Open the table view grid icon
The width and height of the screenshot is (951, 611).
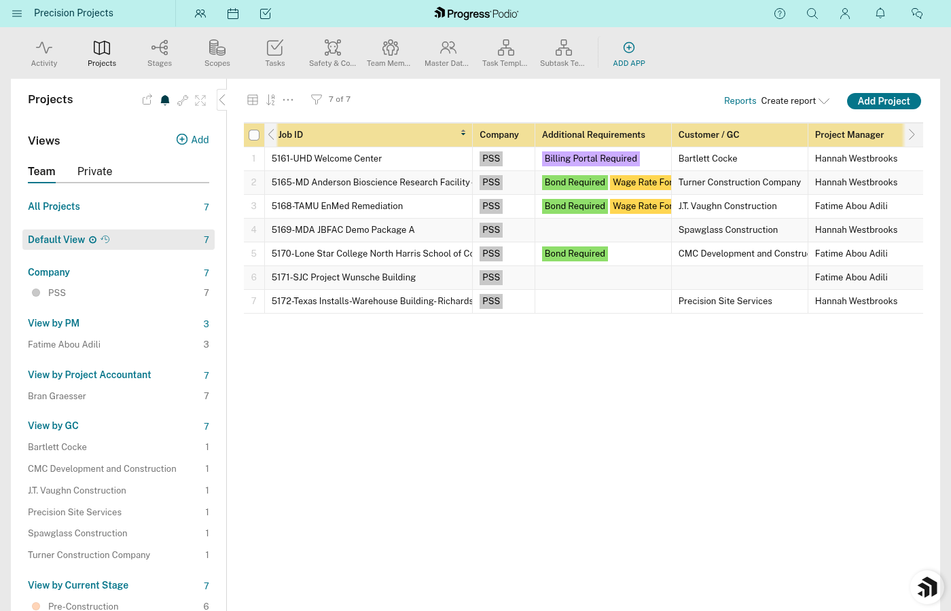253,99
